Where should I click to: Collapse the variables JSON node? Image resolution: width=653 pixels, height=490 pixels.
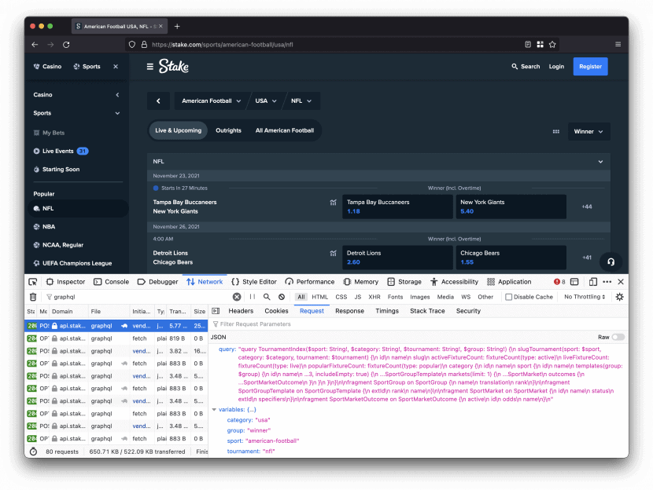[x=214, y=410]
